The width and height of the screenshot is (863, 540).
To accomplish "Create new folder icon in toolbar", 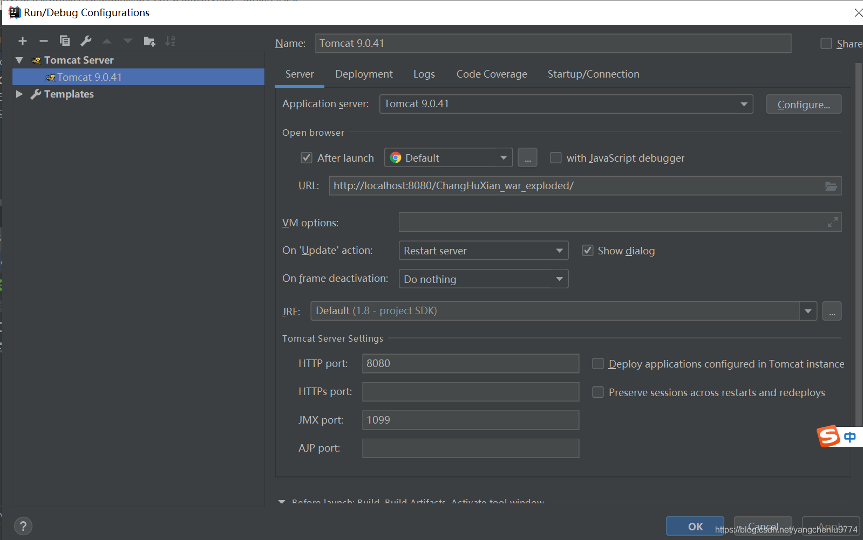I will pyautogui.click(x=150, y=41).
